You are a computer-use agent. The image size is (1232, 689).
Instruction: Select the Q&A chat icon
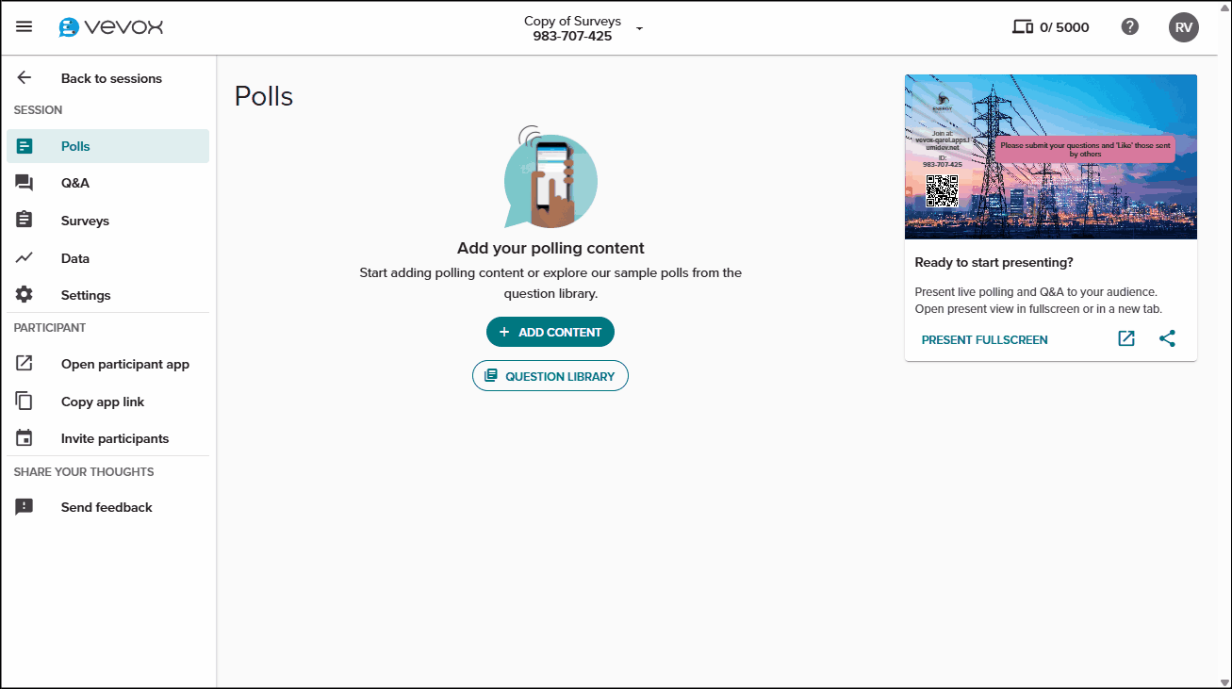(x=25, y=182)
